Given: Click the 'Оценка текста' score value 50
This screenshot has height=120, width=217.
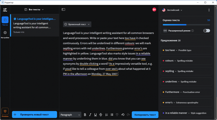Looking at the screenshot, I should point(209,20).
